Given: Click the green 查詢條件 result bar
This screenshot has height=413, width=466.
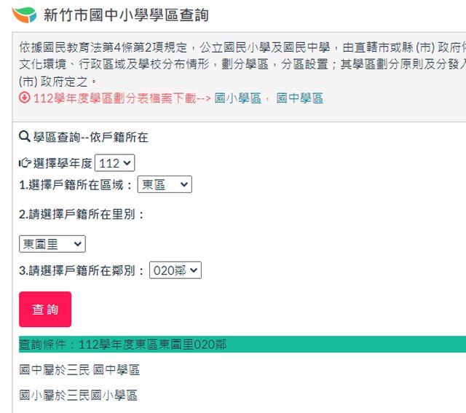Looking at the screenshot, I should pos(242,345).
